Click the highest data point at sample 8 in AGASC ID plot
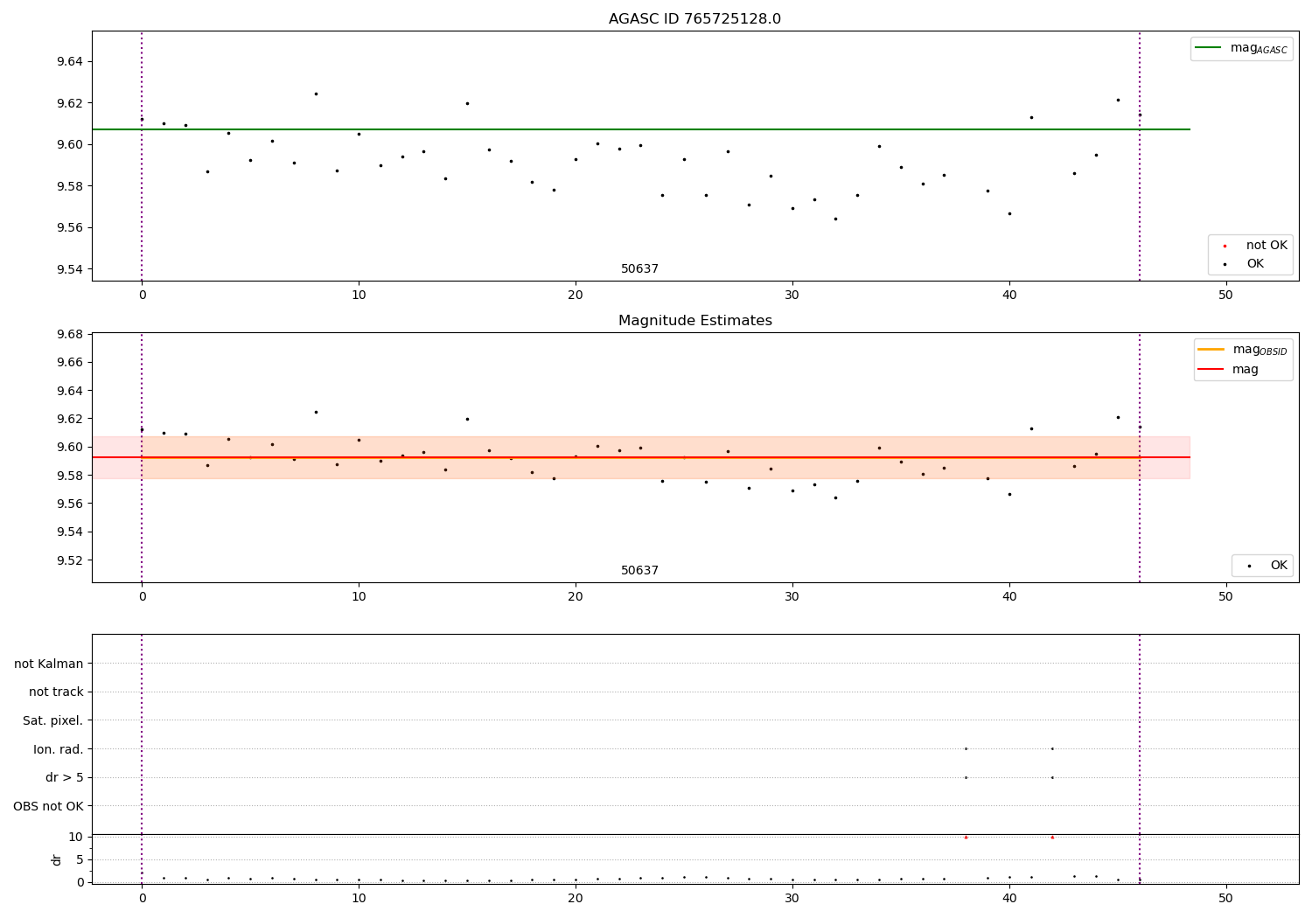This screenshot has width=1312, height=918. pyautogui.click(x=316, y=94)
